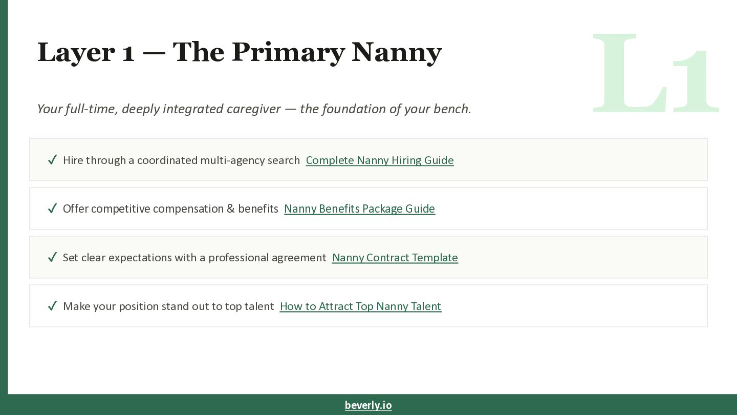Image resolution: width=737 pixels, height=415 pixels.
Task: Click the dark green left border strip
Action: click(4, 205)
